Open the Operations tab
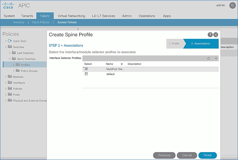Image resolution: width=238 pixels, height=160 pixels. (147, 16)
